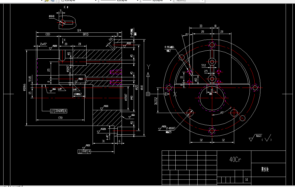The image size is (295, 187).
Task: Click the large center bore circle in flange view
Action: tap(212, 98)
